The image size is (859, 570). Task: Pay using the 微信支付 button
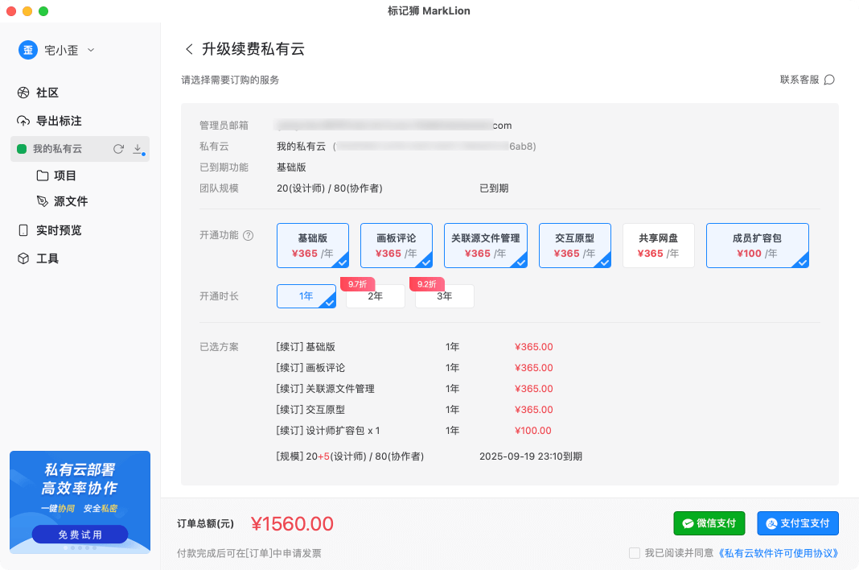tap(709, 522)
